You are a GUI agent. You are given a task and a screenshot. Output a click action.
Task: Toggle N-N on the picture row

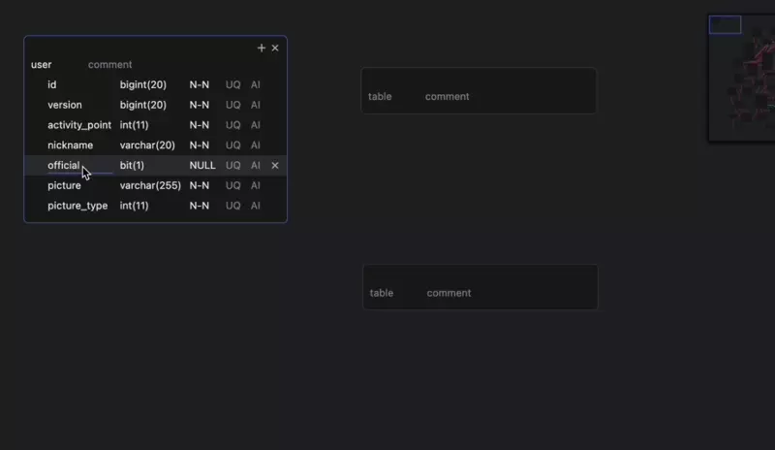click(200, 185)
